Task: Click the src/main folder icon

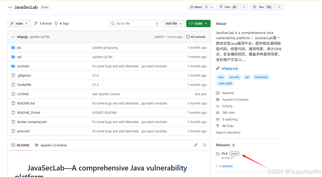Action: (x=13, y=66)
